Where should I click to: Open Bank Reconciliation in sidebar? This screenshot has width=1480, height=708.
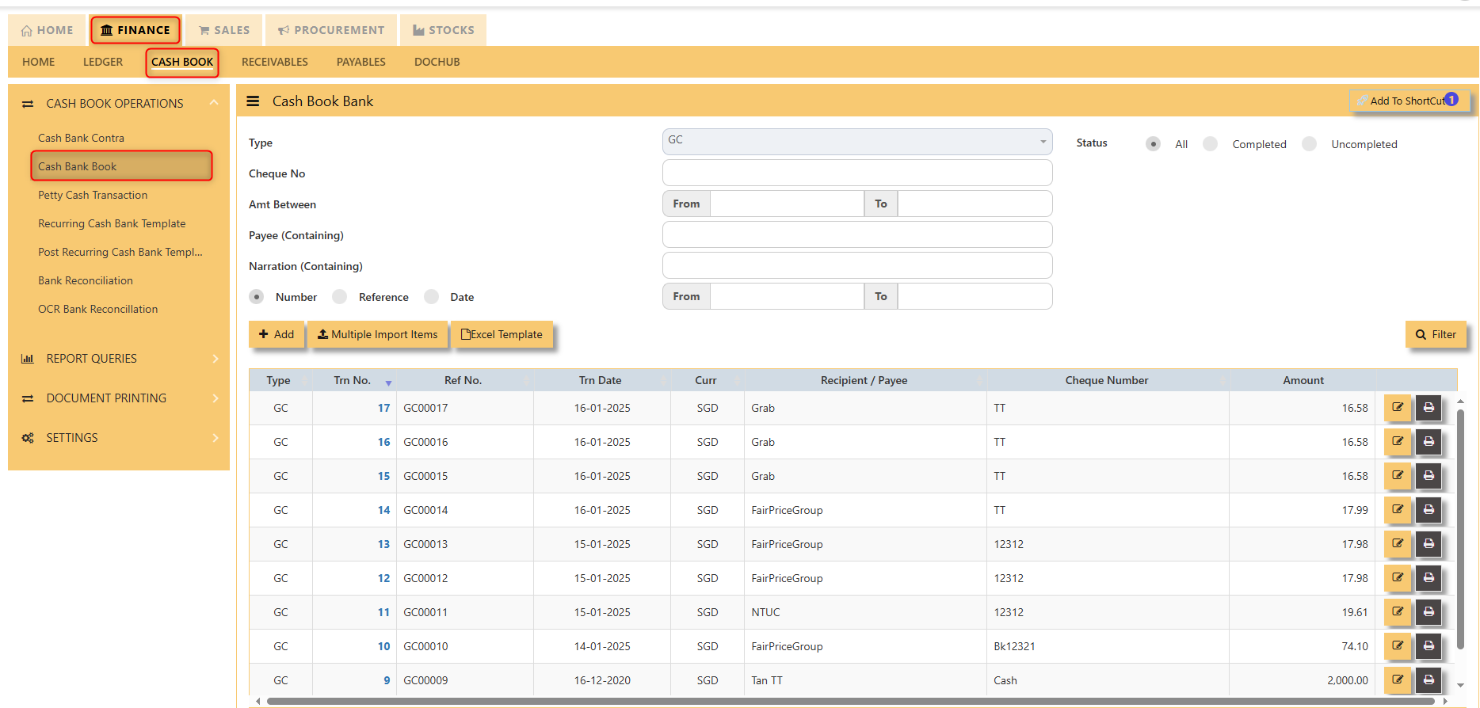pos(86,280)
